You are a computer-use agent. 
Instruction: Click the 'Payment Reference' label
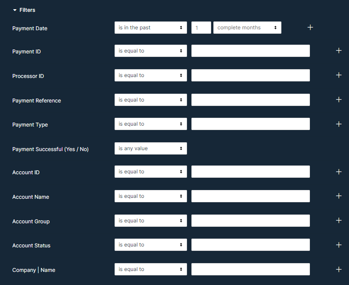(x=36, y=101)
